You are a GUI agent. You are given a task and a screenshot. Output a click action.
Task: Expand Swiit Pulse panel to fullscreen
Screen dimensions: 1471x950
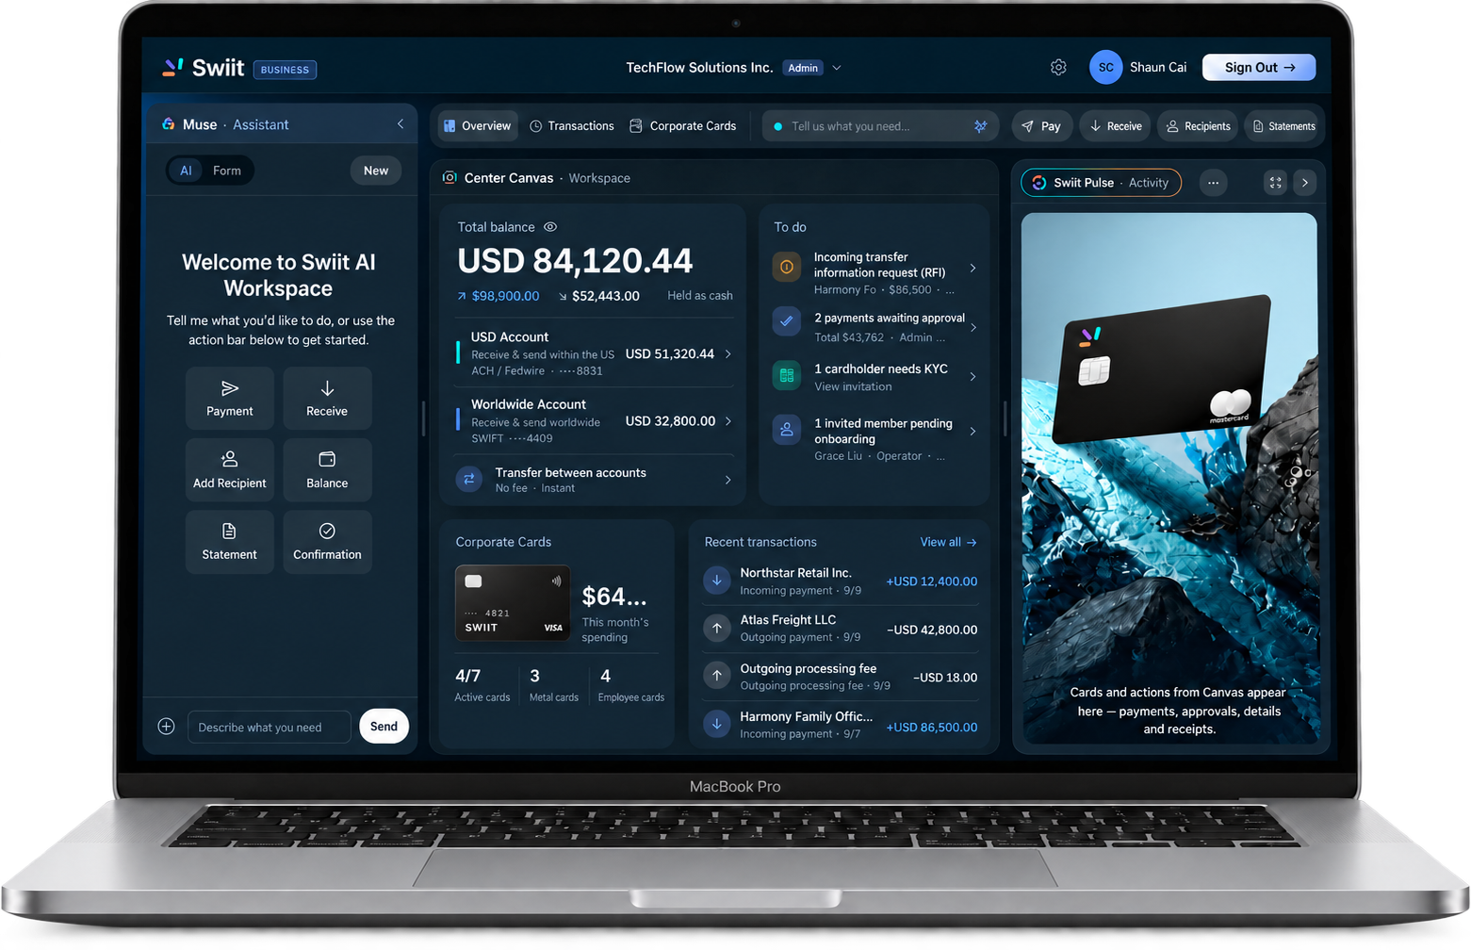click(1275, 183)
